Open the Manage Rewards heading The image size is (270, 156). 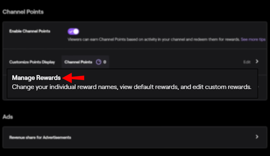pos(36,78)
